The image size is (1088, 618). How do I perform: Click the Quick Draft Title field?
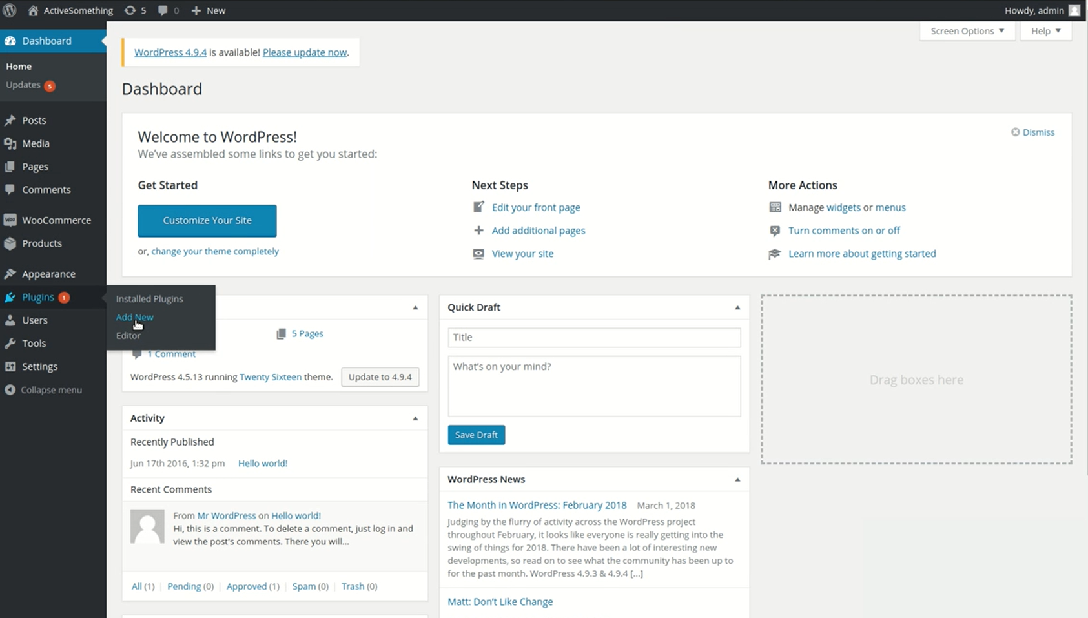coord(594,337)
